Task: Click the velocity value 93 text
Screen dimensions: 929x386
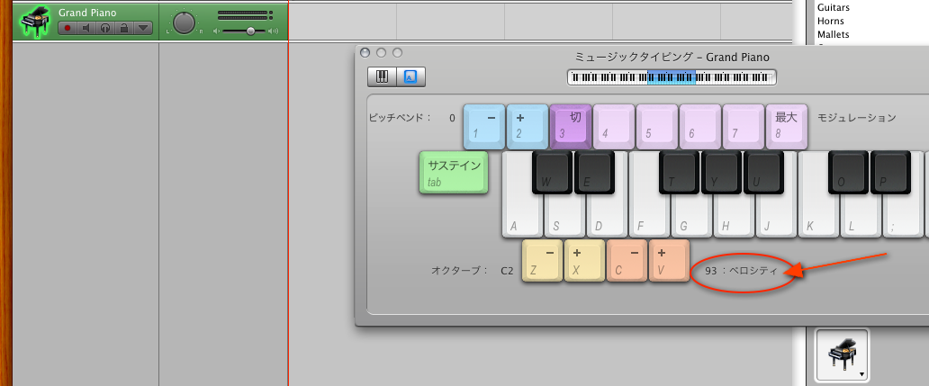Action: (711, 272)
